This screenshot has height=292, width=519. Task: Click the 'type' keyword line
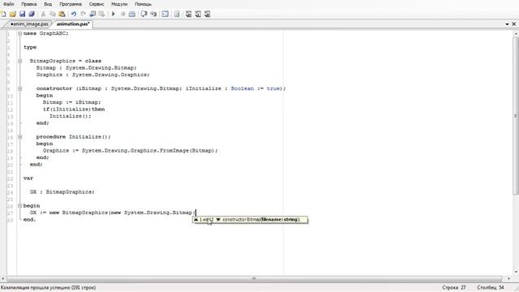(30, 47)
